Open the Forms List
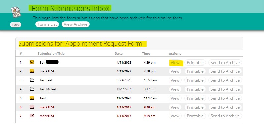The height and width of the screenshot is (133, 264). (47, 24)
